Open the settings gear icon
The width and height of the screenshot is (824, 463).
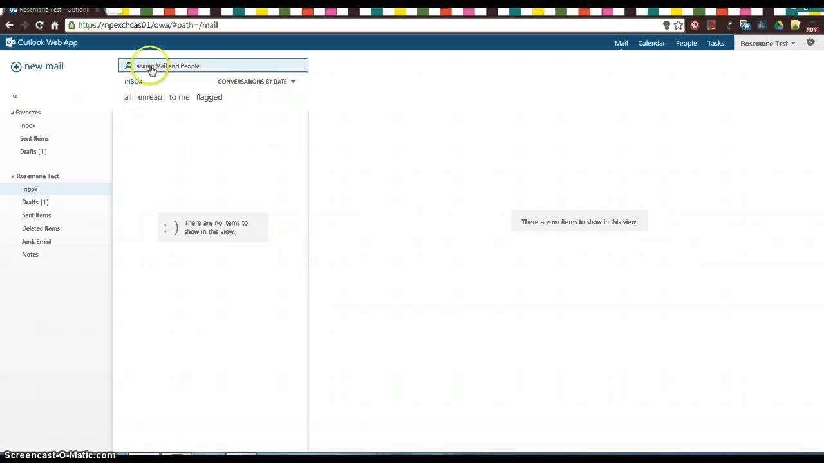tap(810, 42)
